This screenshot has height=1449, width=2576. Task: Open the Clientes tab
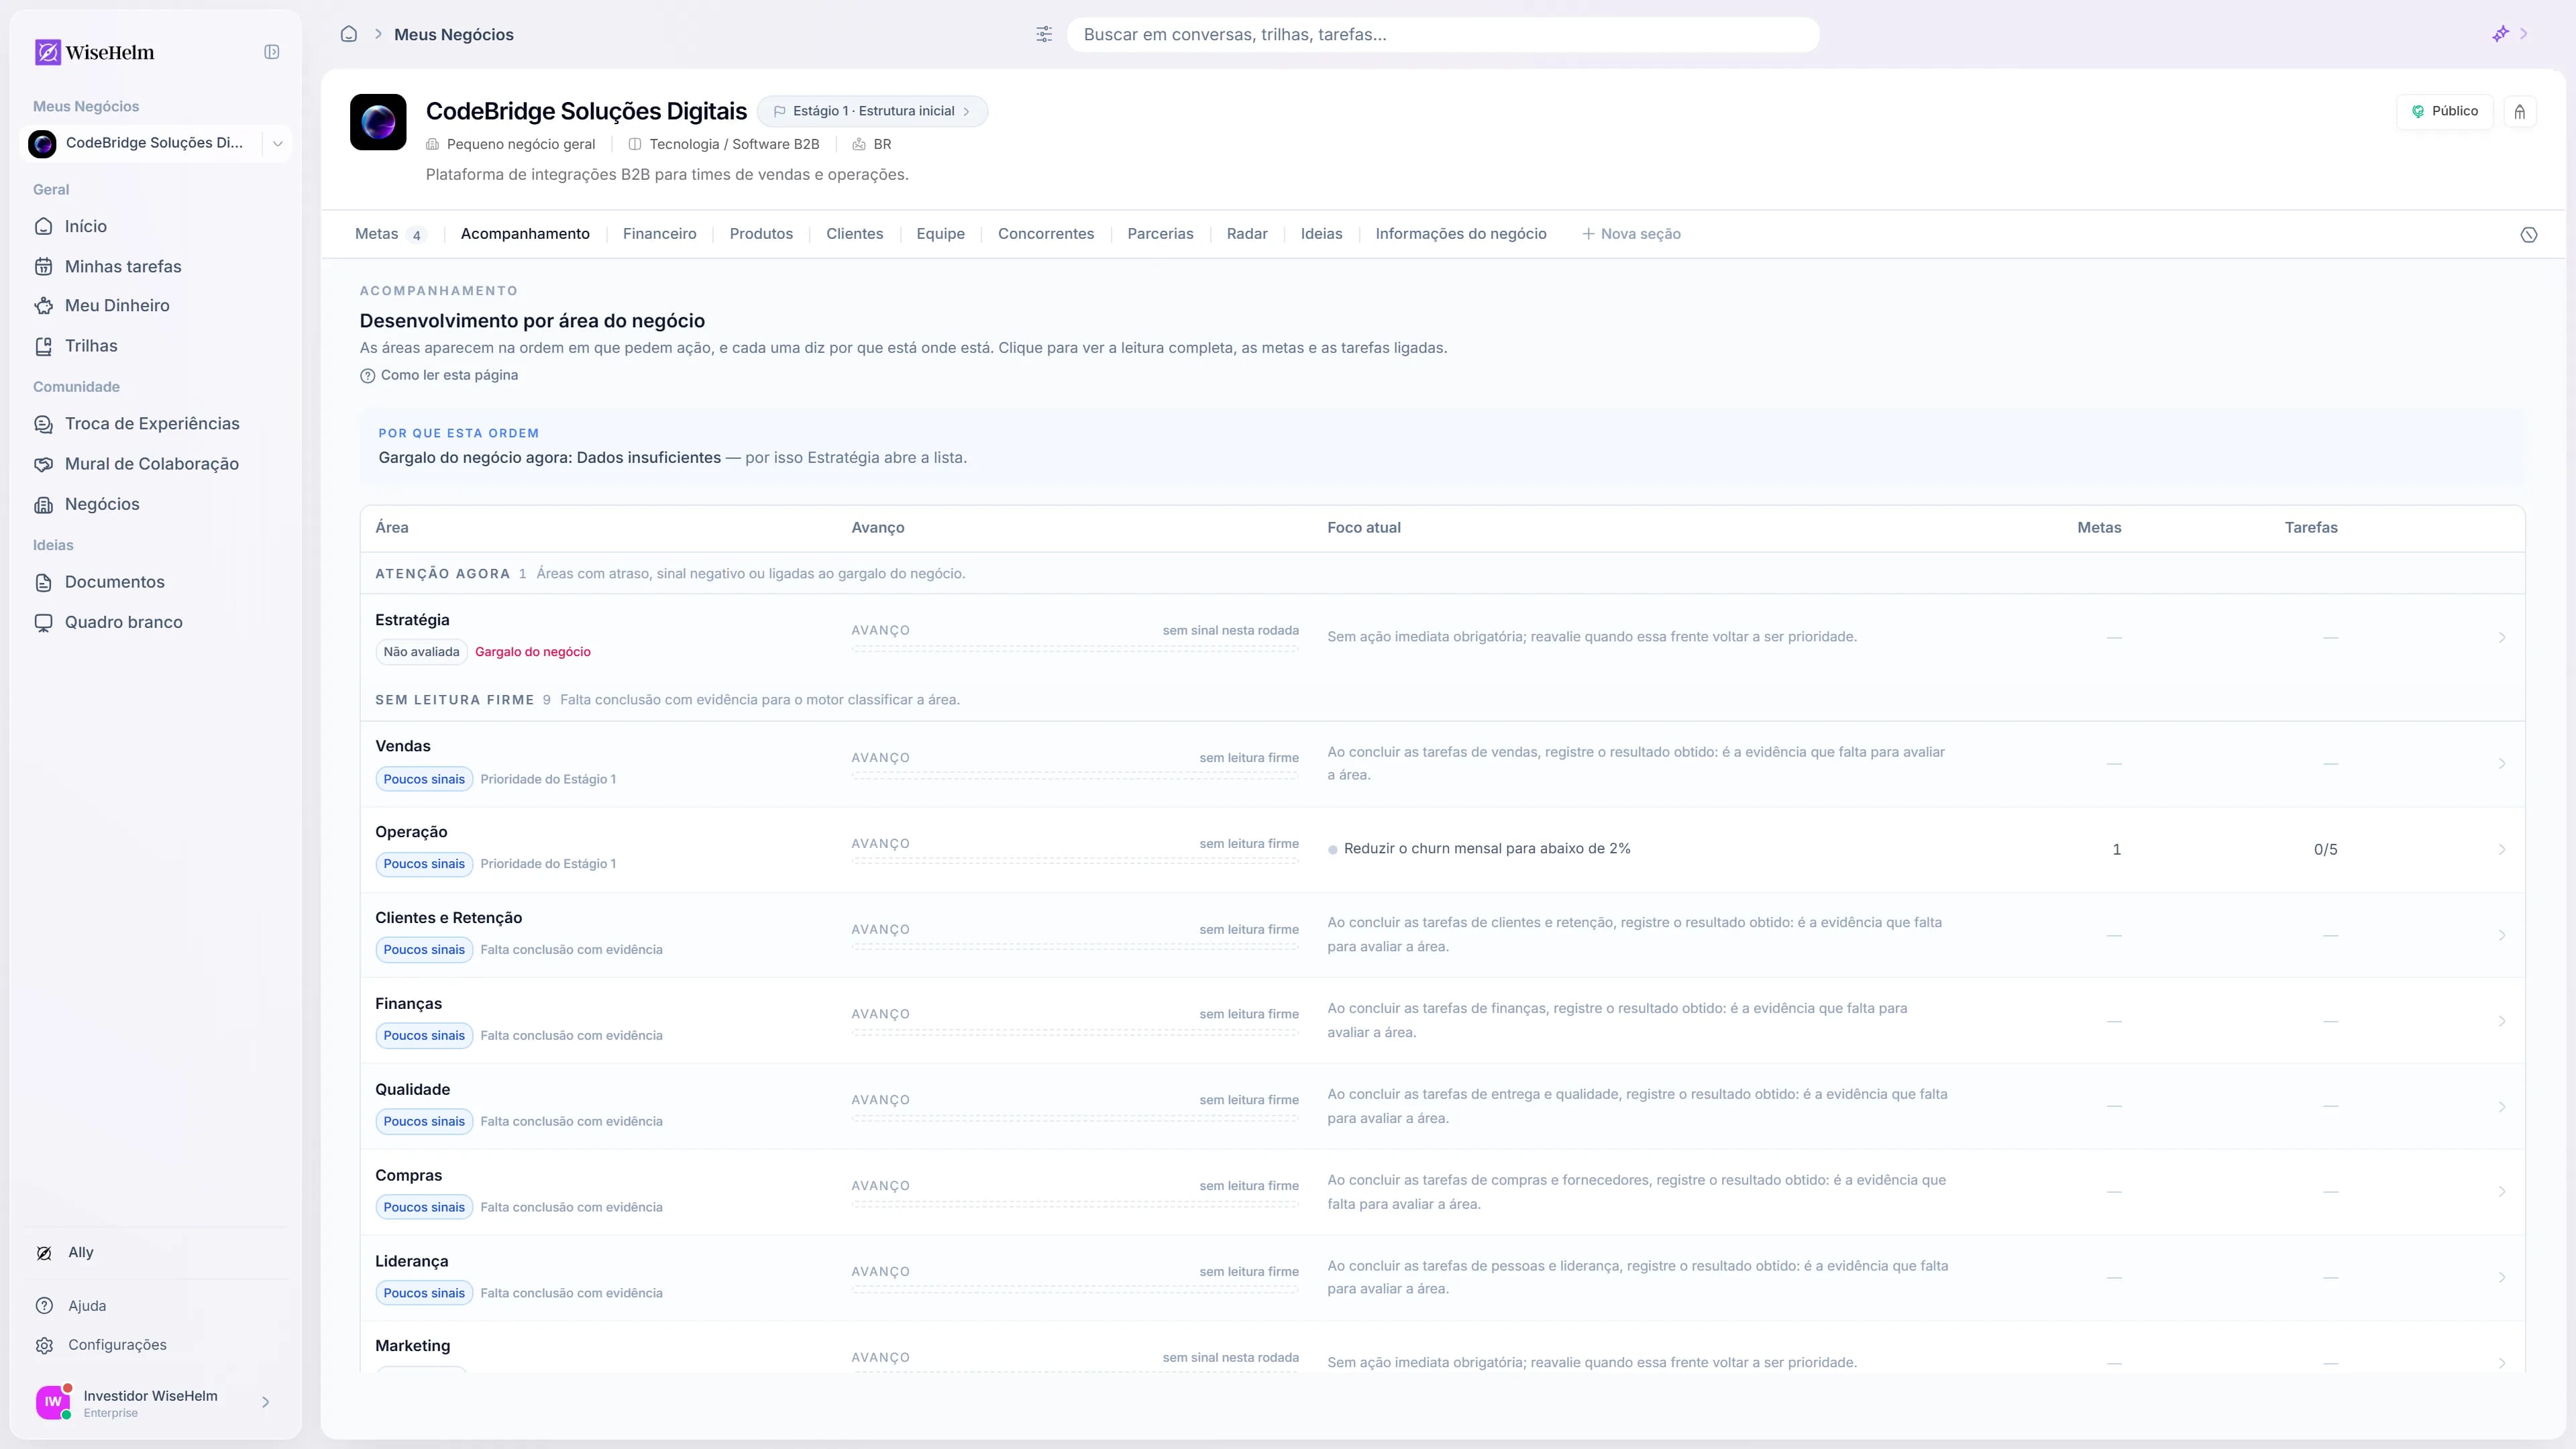click(854, 234)
